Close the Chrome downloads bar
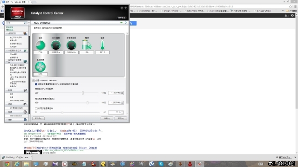Viewport: 298px width, 167px height. point(295,157)
